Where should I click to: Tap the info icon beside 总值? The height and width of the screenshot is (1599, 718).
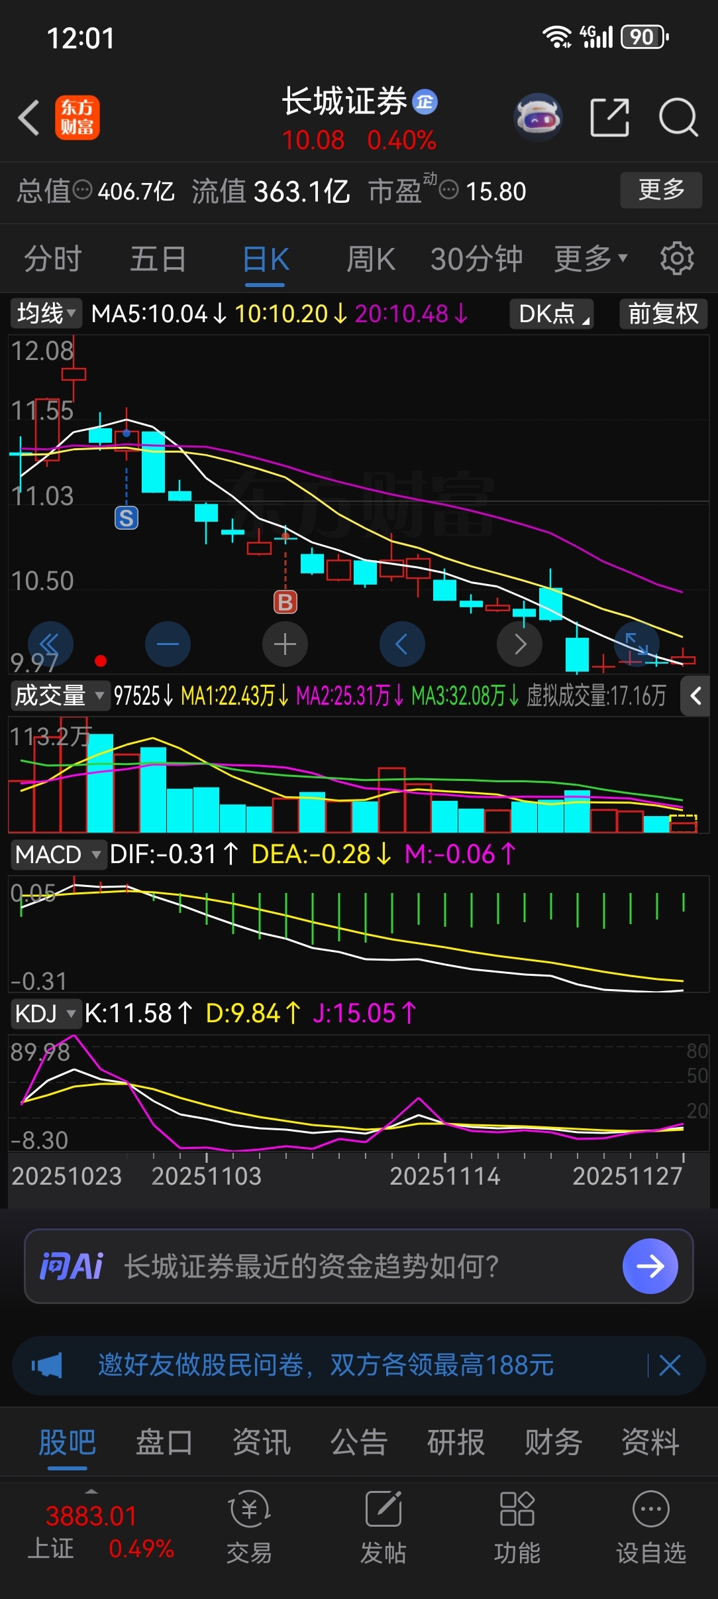(x=82, y=190)
